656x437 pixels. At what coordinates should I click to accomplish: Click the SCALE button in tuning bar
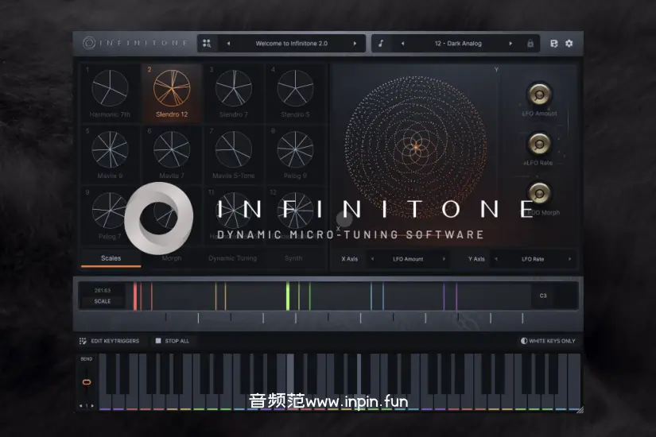pos(103,301)
